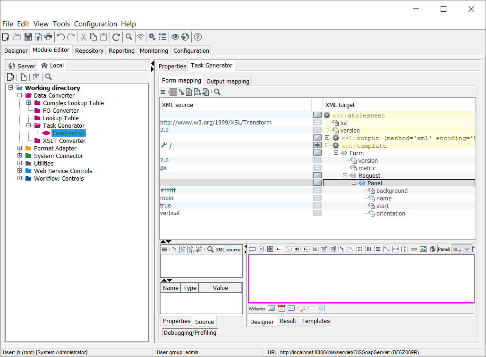Select TaskGenExp in the tree
This screenshot has width=486, height=357.
point(68,133)
